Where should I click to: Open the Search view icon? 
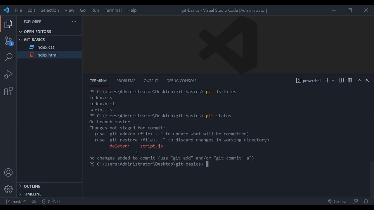8,57
